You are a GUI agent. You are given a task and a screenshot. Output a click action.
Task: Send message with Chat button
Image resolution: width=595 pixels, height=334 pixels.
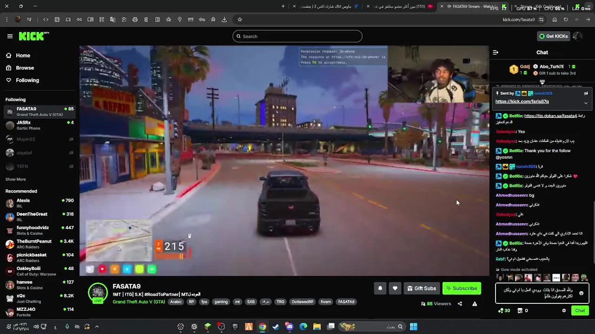[580, 311]
